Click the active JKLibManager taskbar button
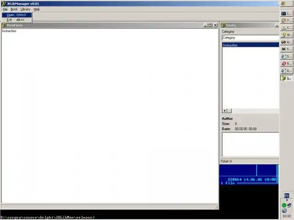 pos(287,78)
